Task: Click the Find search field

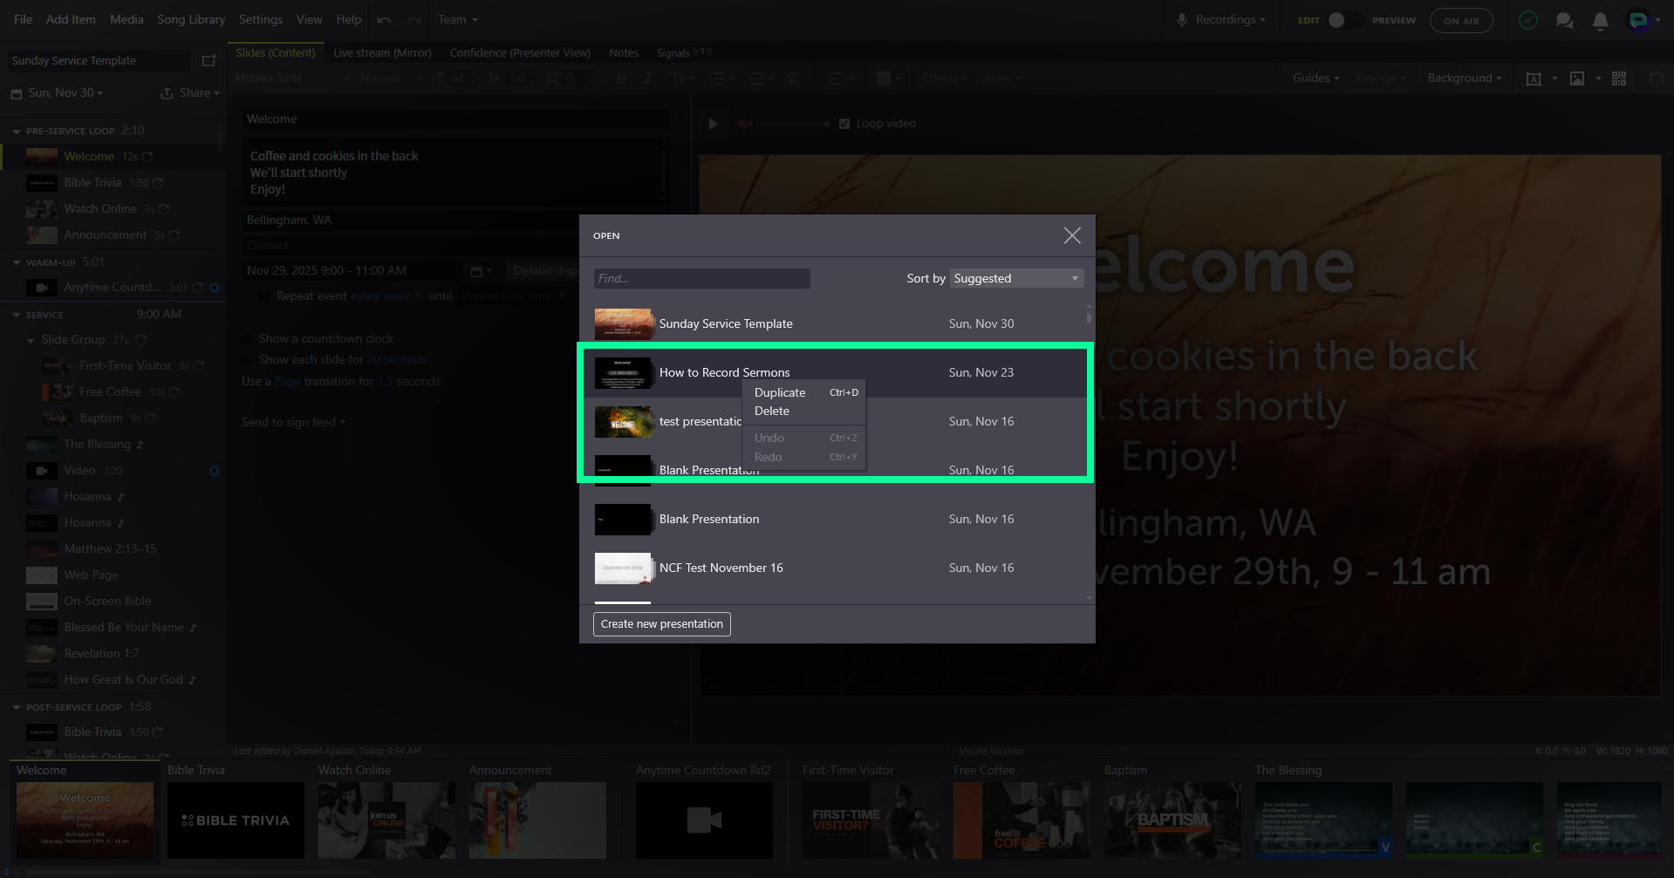Action: coord(702,278)
